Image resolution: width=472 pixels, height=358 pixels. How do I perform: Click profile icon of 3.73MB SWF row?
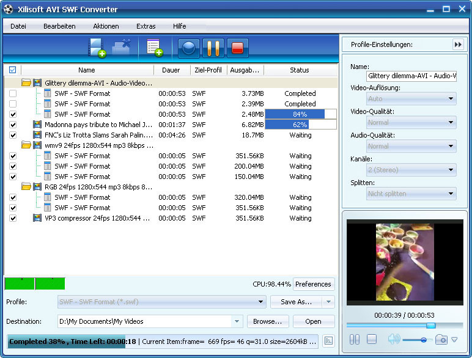click(x=47, y=93)
